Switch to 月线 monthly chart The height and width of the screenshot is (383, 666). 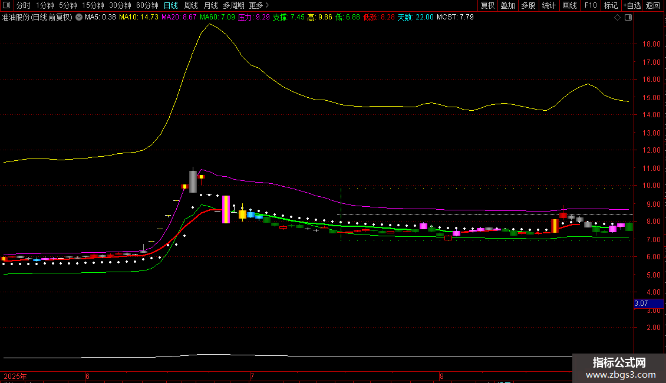coord(210,5)
